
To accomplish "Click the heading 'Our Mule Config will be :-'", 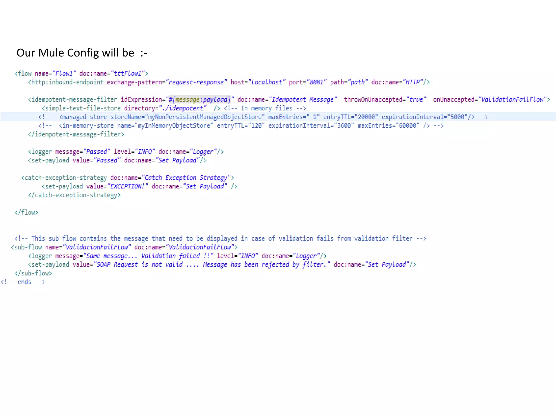I will coord(82,53).
